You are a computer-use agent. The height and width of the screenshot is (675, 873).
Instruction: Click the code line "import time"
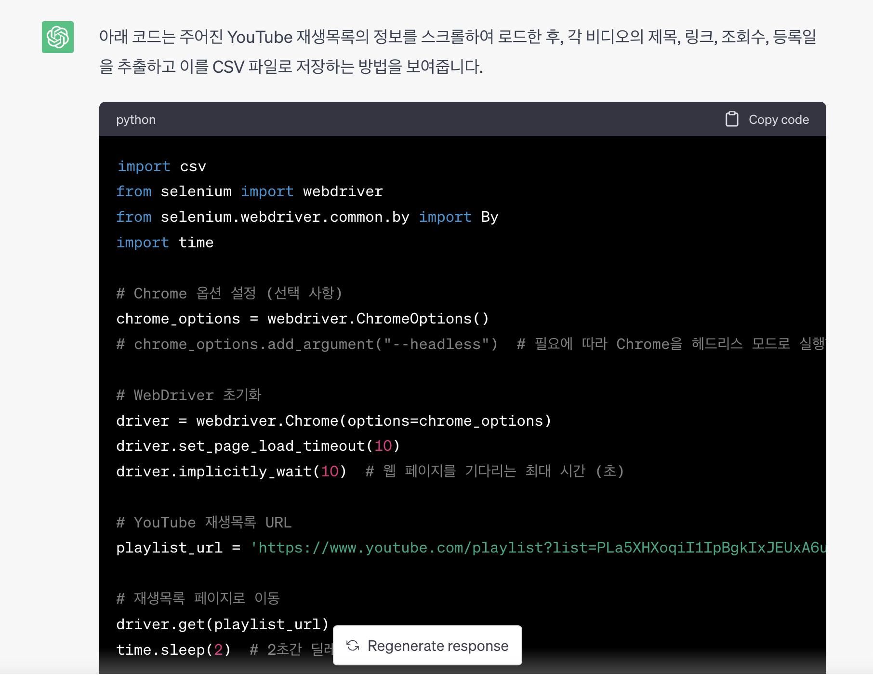click(165, 243)
